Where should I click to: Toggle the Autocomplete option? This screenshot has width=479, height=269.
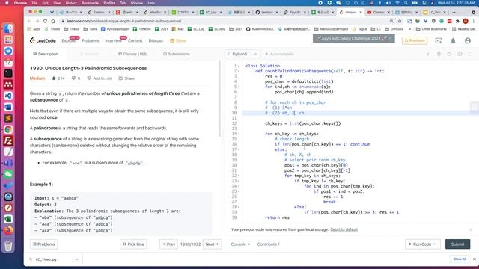[279, 54]
